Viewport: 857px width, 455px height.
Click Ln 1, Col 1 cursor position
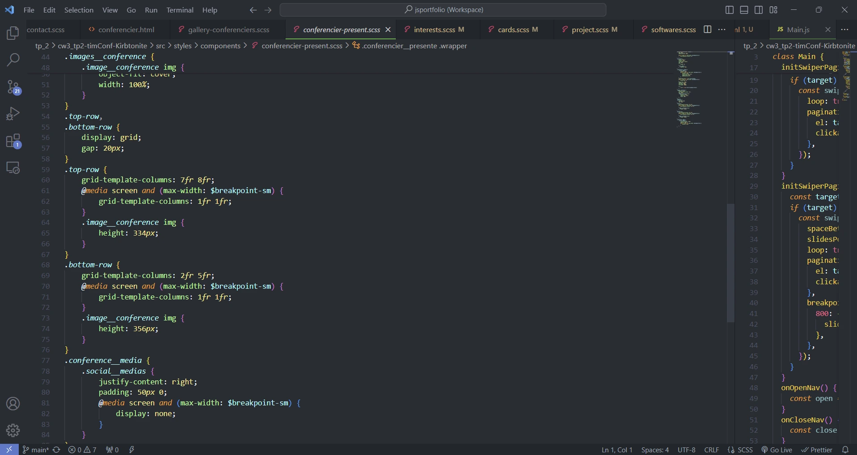coord(617,450)
